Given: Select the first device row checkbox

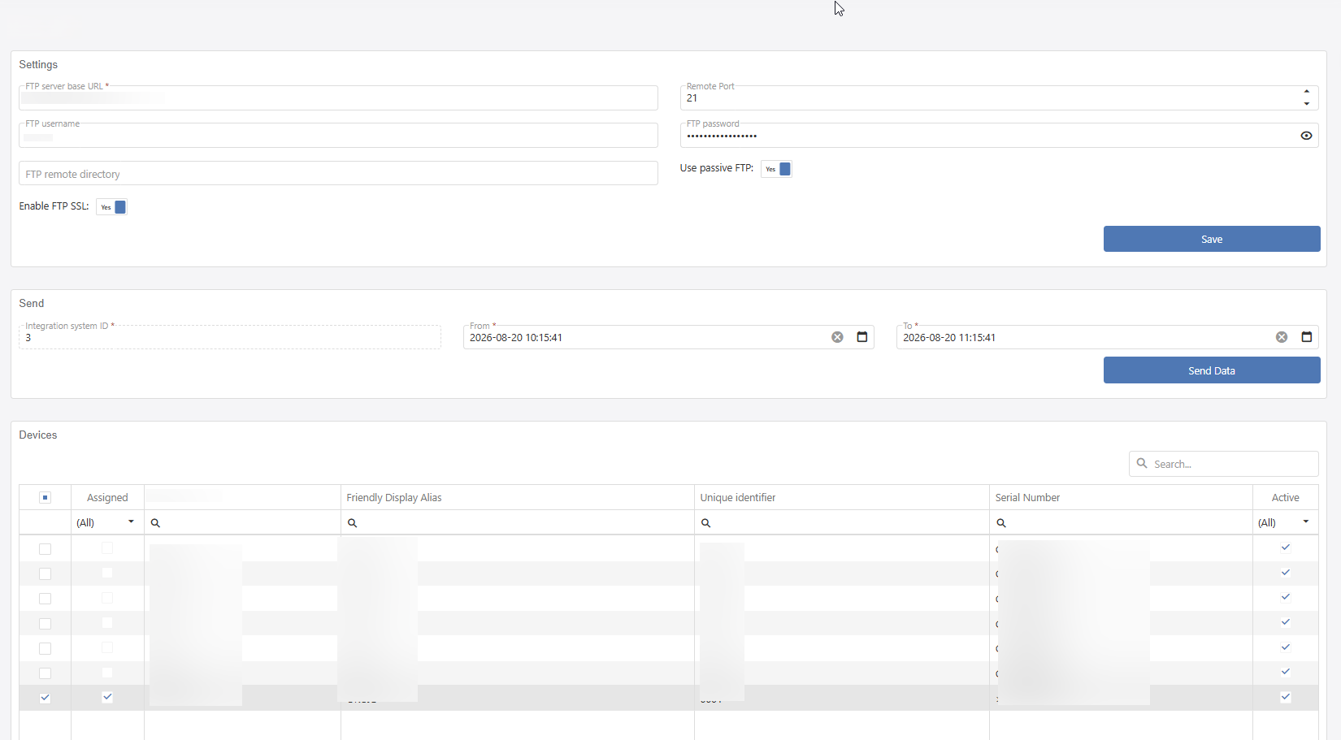Looking at the screenshot, I should click(45, 549).
